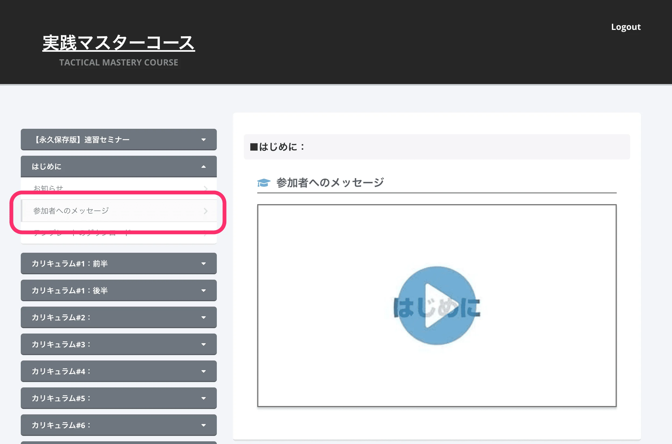Click the arrow on カリキュラム#4：
Viewport: 672px width, 444px height.
(204, 371)
